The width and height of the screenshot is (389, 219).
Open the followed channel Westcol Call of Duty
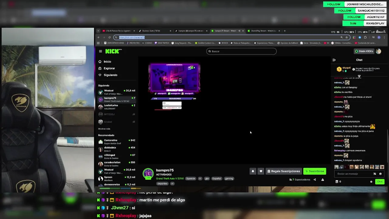[x=117, y=92]
